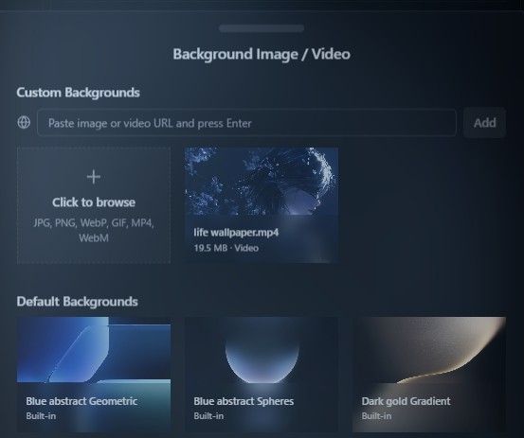Click the Default Backgrounds section heading

click(x=77, y=301)
